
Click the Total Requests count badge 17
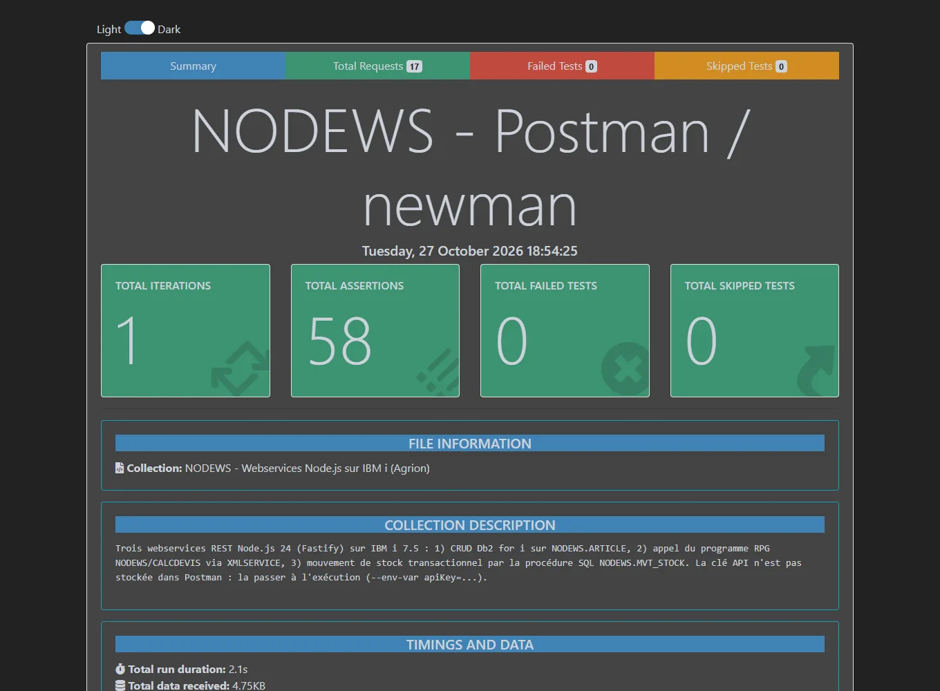point(414,66)
